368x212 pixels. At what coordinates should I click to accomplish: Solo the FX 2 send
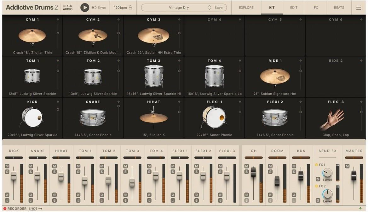(318, 200)
